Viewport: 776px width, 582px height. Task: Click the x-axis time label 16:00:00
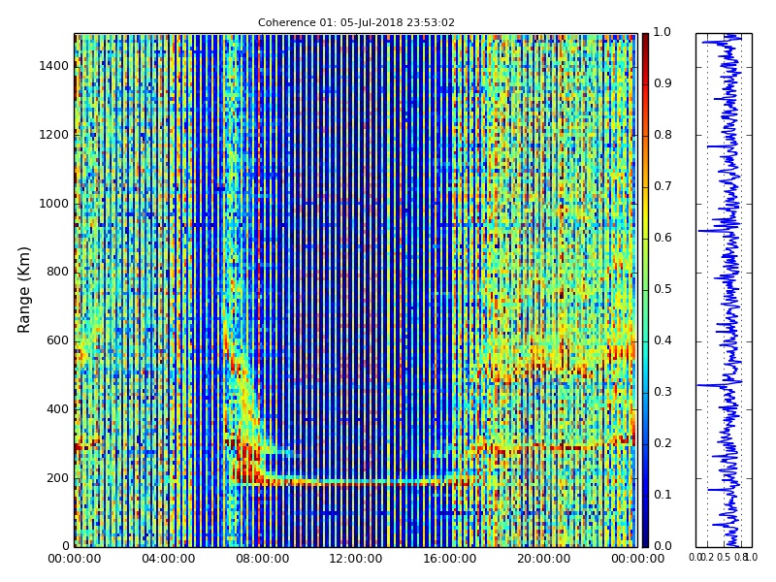coord(449,559)
